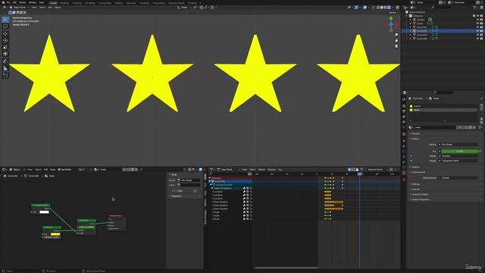This screenshot has height=273, width=485.
Task: Select the Move tool
Action: [x=5, y=33]
